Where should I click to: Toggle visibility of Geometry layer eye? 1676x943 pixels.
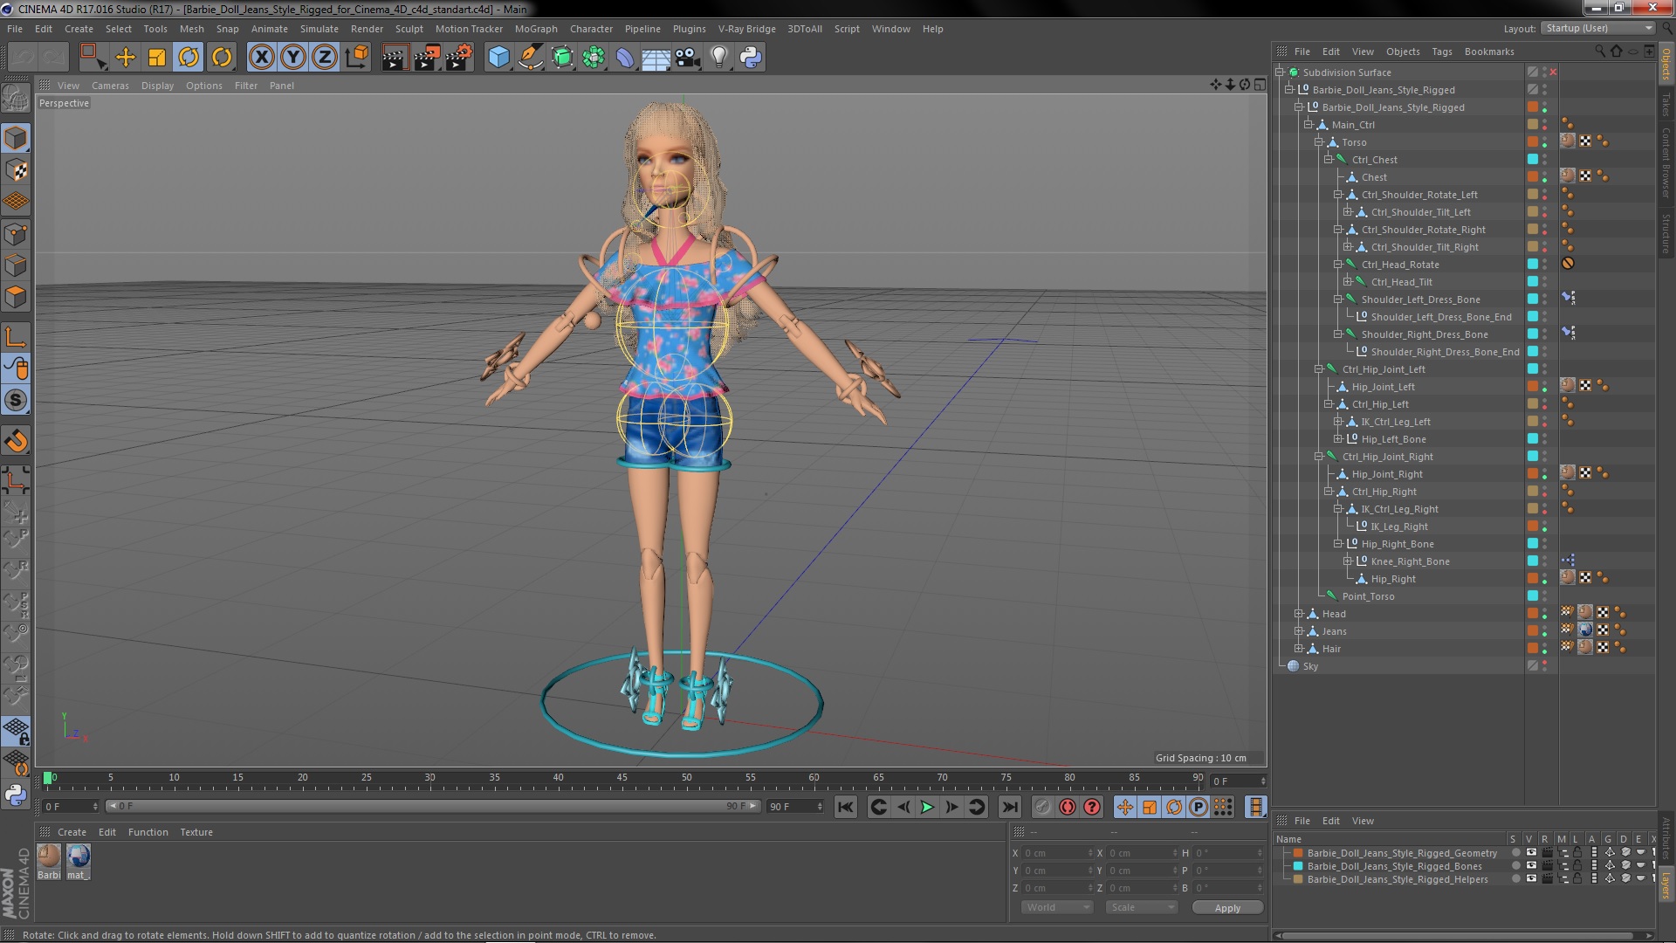[x=1531, y=853]
